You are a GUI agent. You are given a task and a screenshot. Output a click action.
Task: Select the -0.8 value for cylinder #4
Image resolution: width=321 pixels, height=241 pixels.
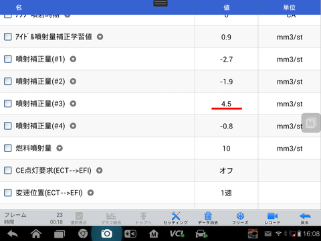(x=226, y=127)
